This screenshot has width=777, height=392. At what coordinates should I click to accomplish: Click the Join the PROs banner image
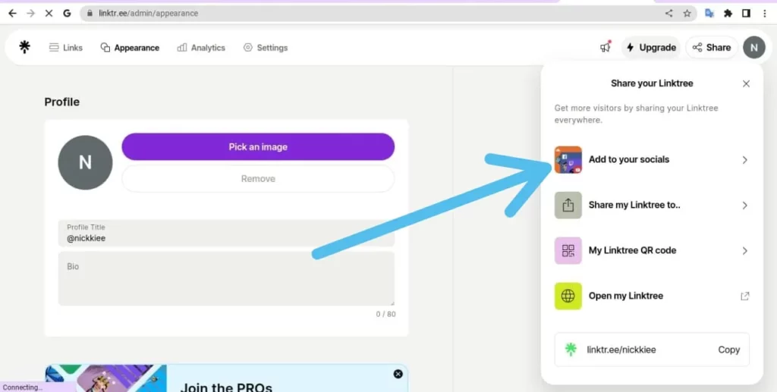(106, 378)
